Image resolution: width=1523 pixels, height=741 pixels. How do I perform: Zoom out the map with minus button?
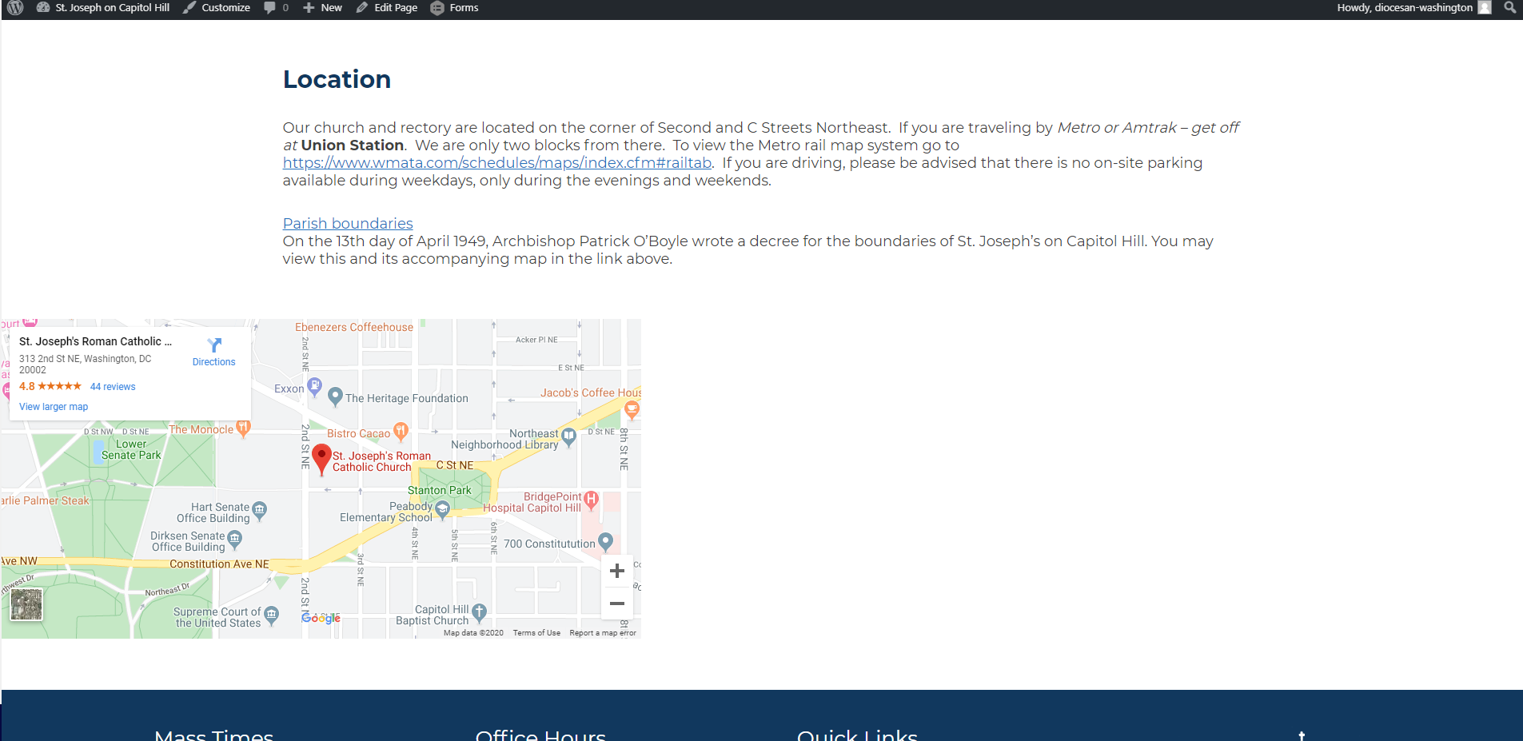(616, 604)
